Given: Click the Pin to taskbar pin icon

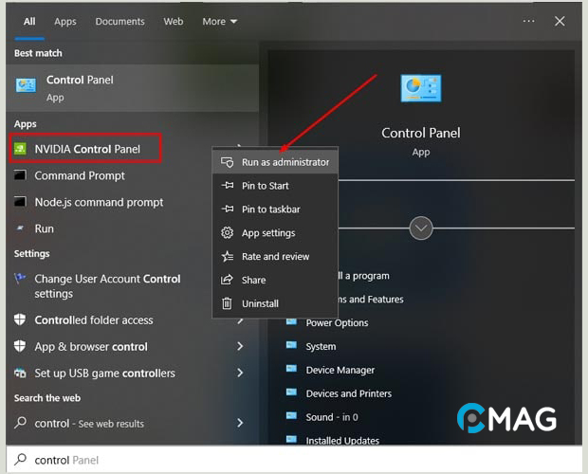Looking at the screenshot, I should point(228,210).
